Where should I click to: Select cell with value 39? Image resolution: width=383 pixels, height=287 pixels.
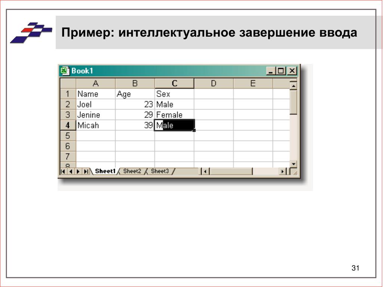[135, 126]
